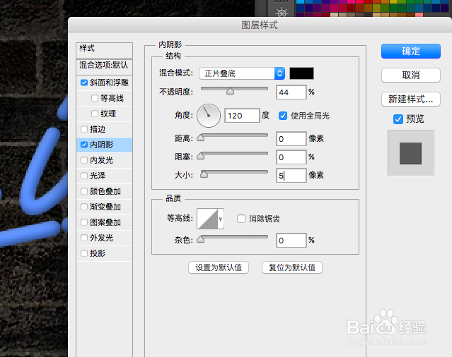Toggle the 使用全局光 checkbox
The height and width of the screenshot is (357, 452).
[283, 116]
